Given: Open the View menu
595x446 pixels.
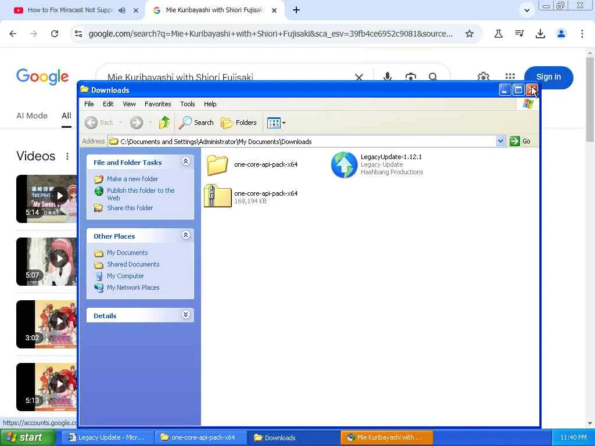Looking at the screenshot, I should click(x=129, y=104).
